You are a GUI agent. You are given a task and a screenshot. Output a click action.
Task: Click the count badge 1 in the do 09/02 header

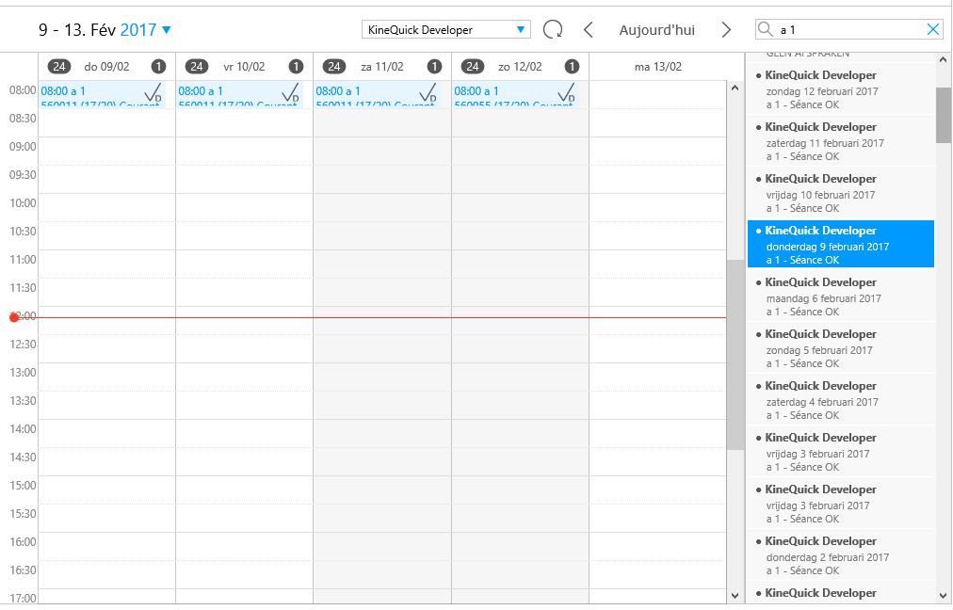tap(158, 66)
